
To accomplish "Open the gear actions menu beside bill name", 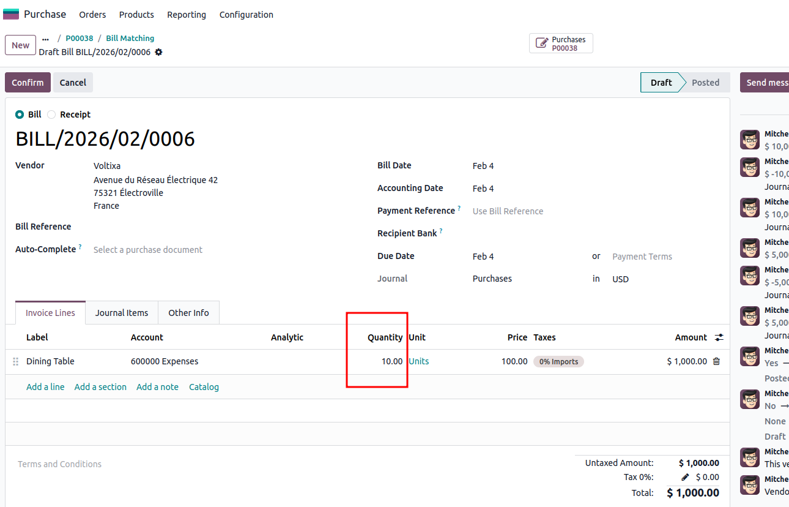I will 158,52.
